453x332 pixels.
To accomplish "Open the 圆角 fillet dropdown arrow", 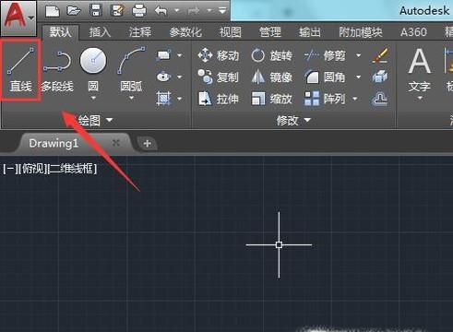I will (359, 77).
